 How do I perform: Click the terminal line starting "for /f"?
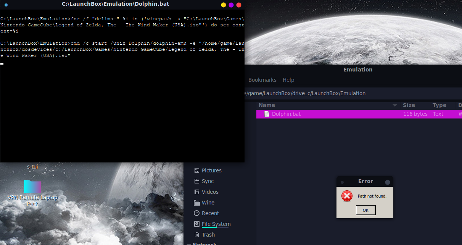(x=122, y=25)
